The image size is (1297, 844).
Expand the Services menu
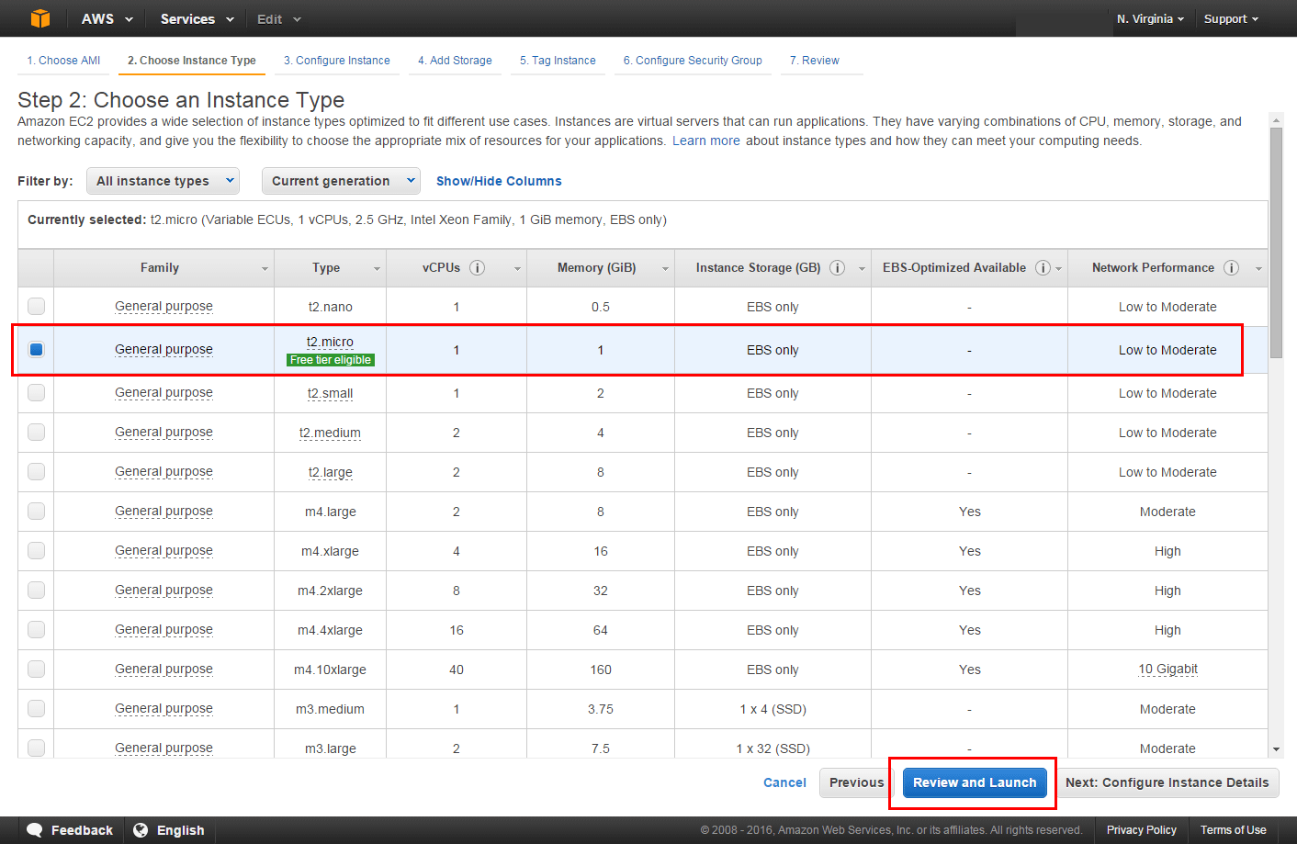tap(197, 18)
